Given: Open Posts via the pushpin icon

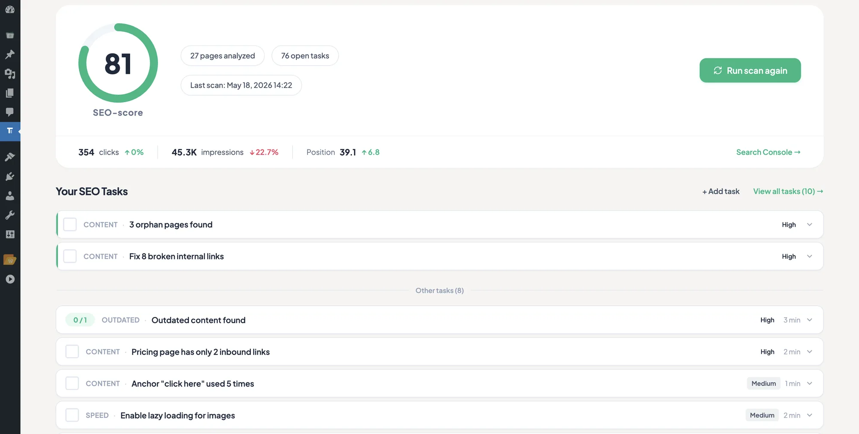Looking at the screenshot, I should click(10, 55).
